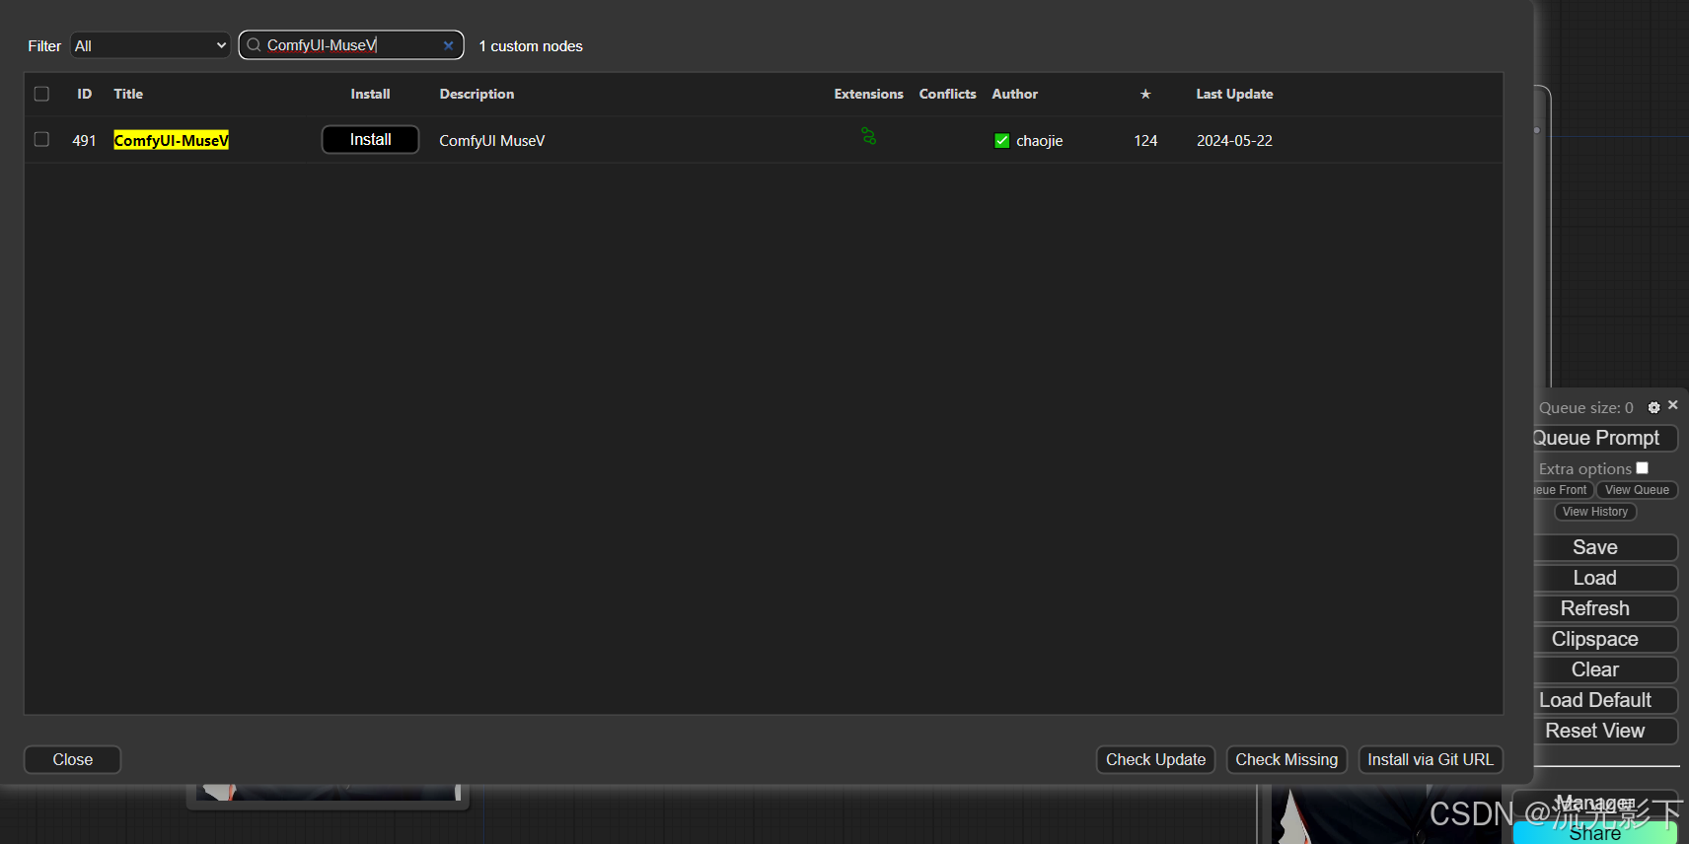Click the Queue size: 0 label
Image resolution: width=1689 pixels, height=844 pixels.
point(1586,408)
